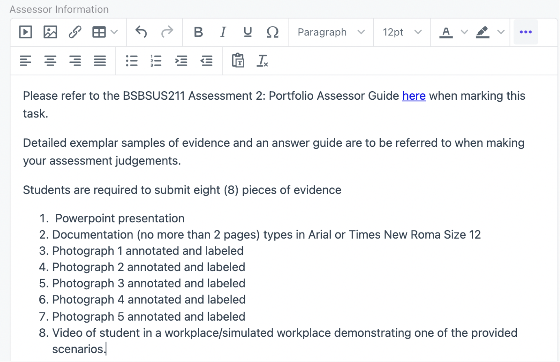The height and width of the screenshot is (362, 560).
Task: Insert a special character with the Omega icon
Action: [272, 32]
